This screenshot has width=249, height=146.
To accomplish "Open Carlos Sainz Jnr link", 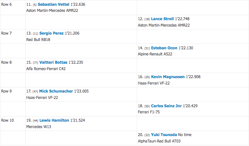I will click(166, 106).
